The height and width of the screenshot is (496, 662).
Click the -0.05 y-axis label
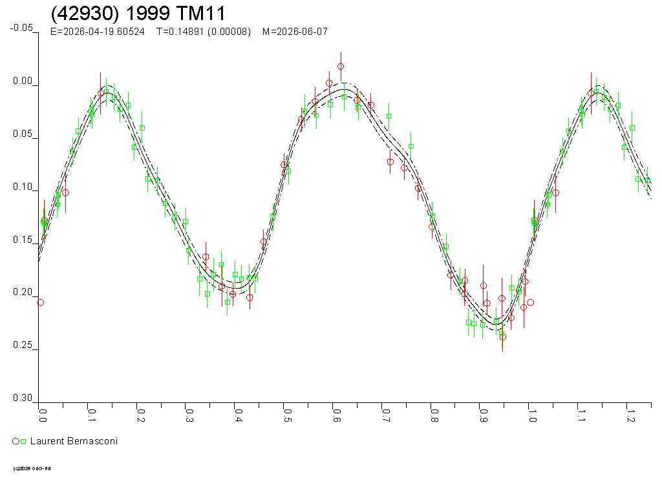(x=21, y=28)
